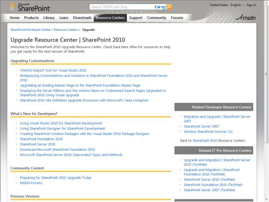Screen dimensions: 269x202
Task: Open Upgrading an Existing Master Page link
Action: coord(80,85)
